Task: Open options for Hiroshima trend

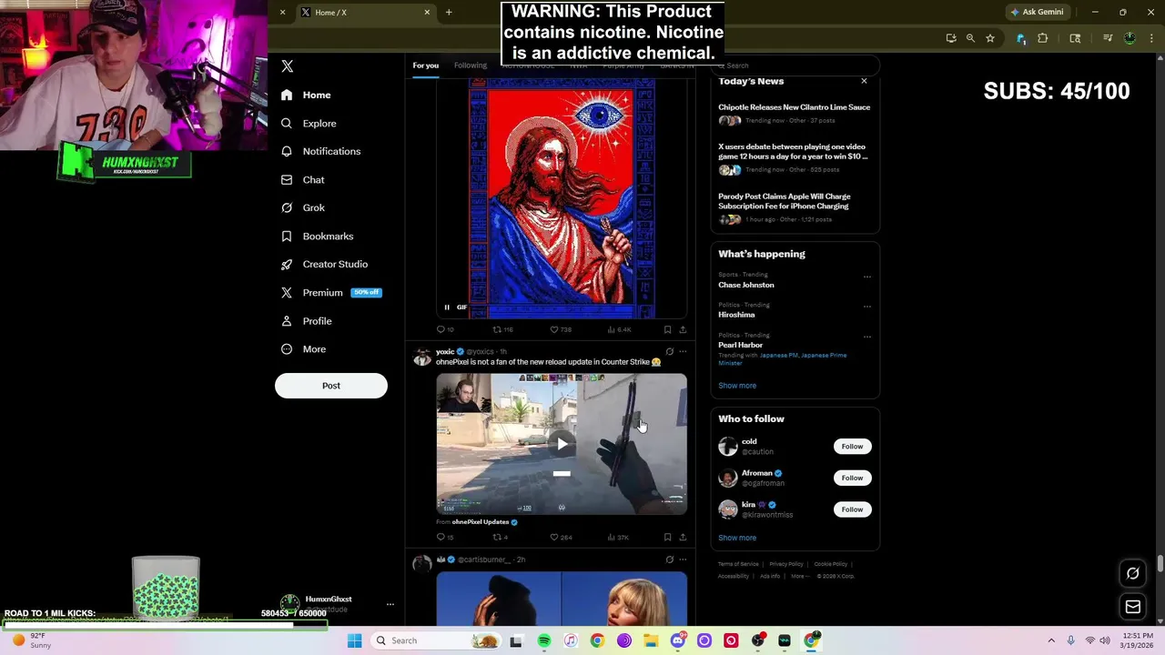Action: click(866, 307)
